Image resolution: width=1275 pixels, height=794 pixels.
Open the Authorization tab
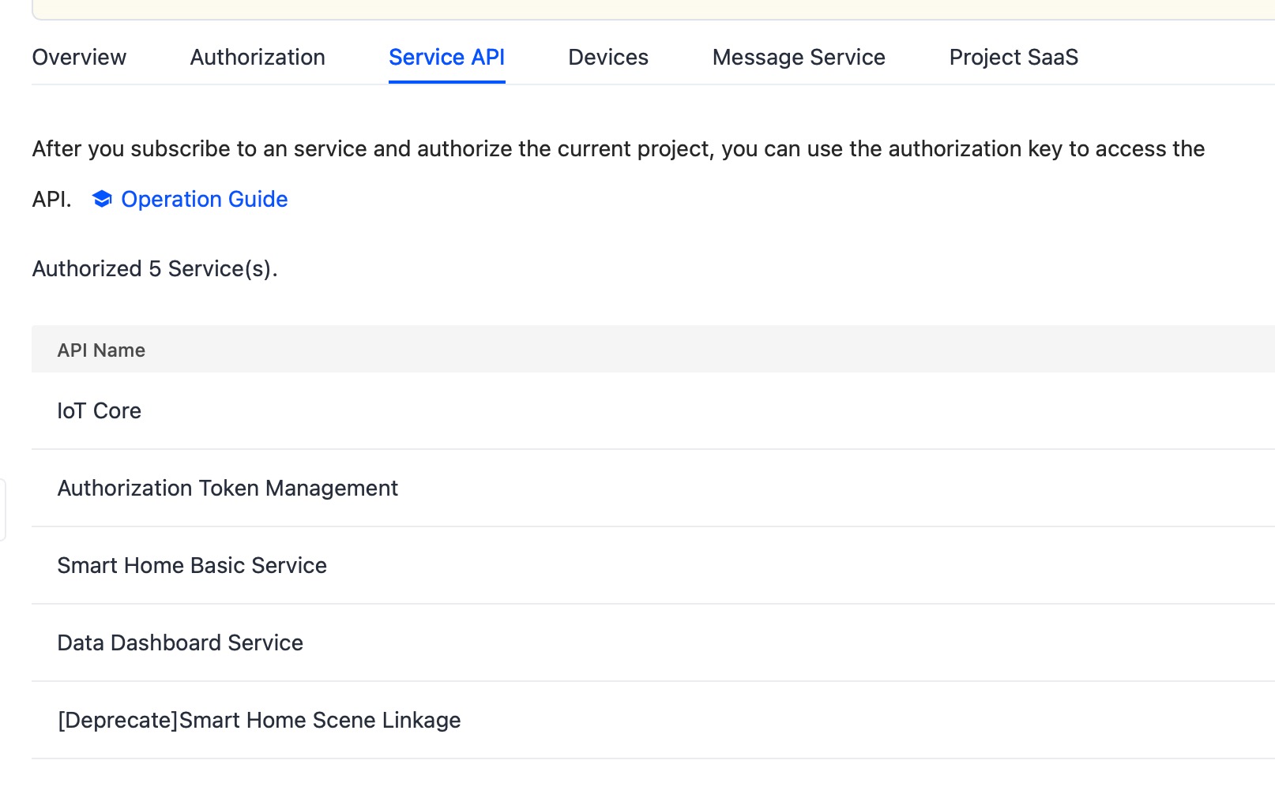(258, 58)
